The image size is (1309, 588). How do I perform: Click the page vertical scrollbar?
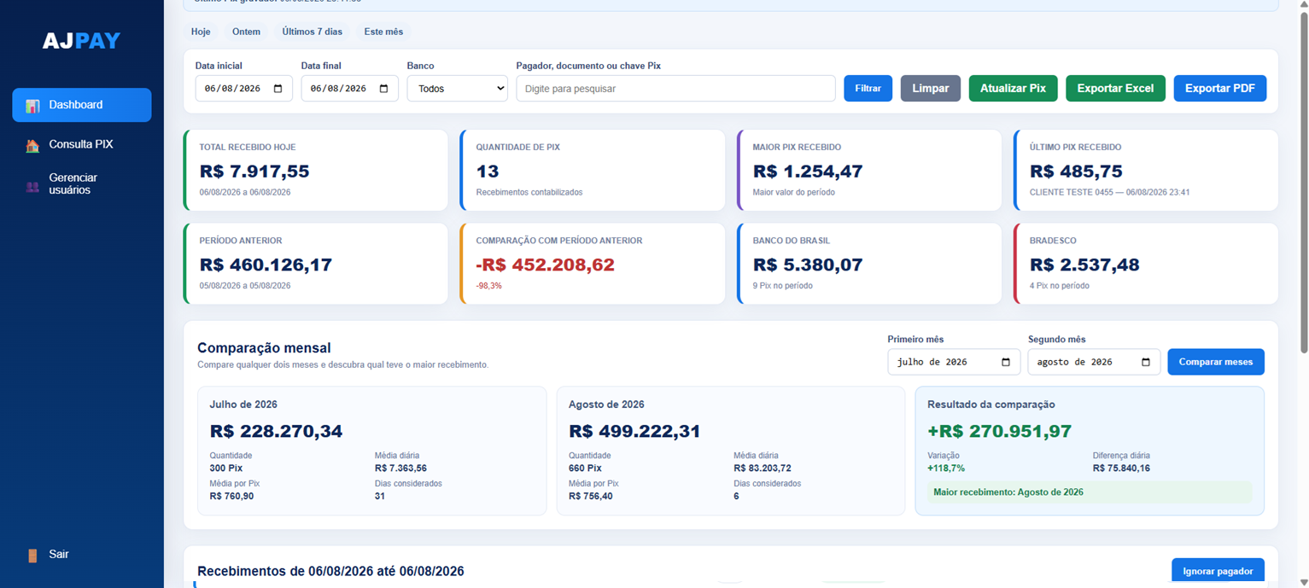pyautogui.click(x=1303, y=183)
